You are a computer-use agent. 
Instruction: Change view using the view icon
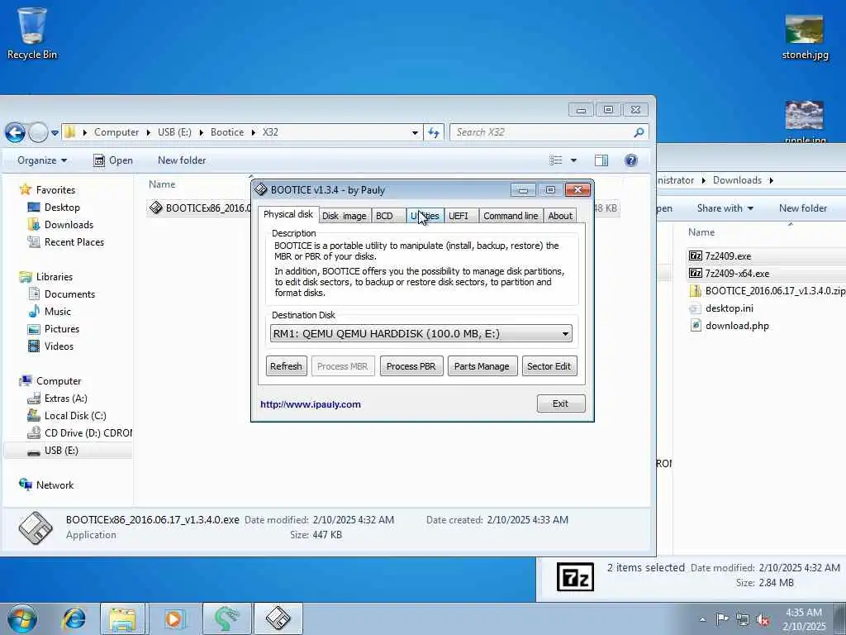(x=556, y=160)
